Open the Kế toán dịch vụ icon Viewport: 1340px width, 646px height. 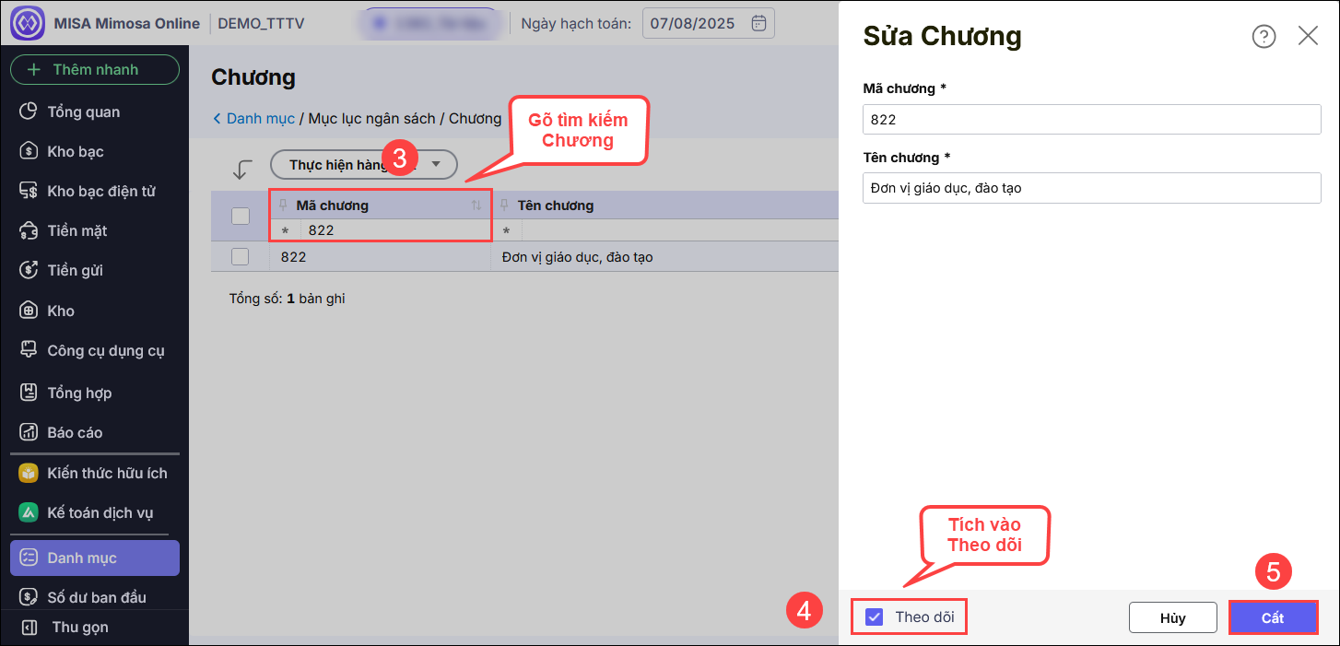[x=29, y=512]
